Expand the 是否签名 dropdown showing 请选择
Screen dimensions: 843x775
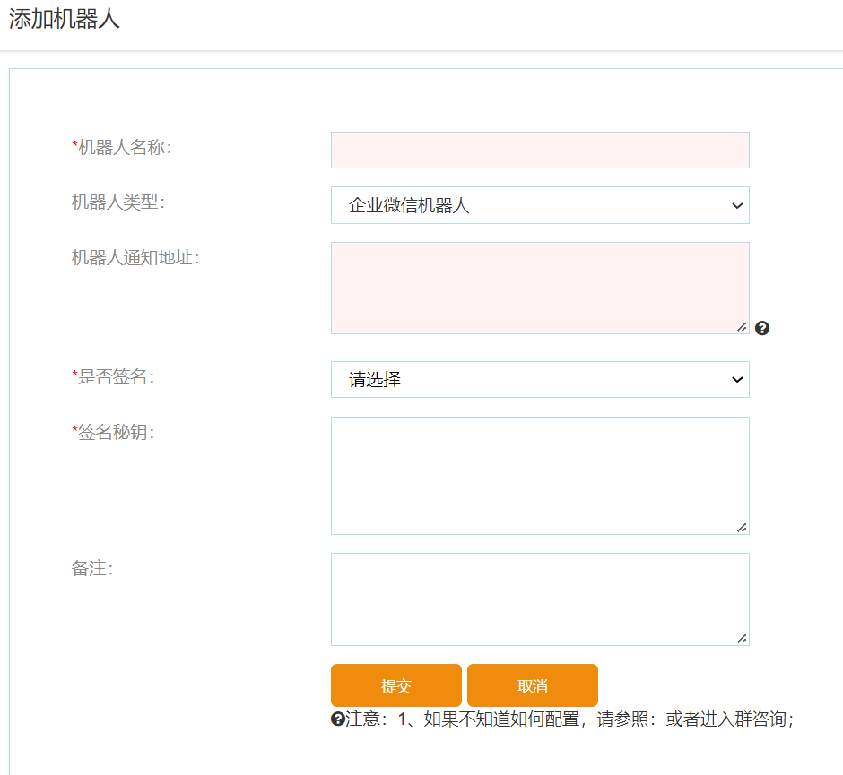pyautogui.click(x=540, y=379)
